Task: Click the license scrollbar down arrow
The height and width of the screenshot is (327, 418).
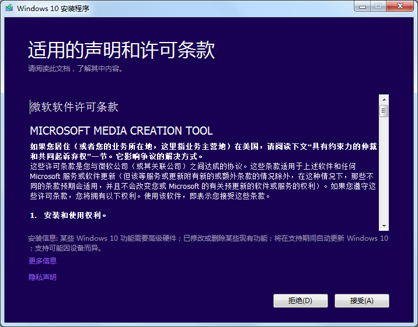Action: [384, 226]
